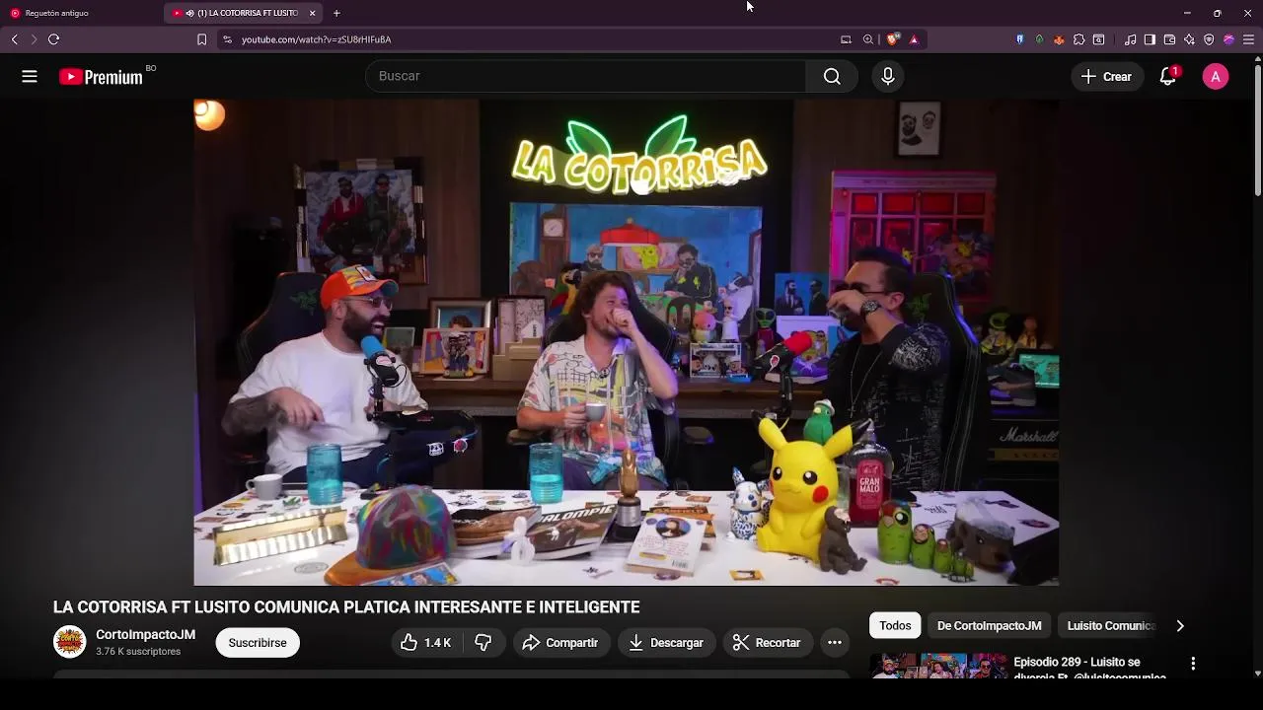Open the Brave Wallet icon

coord(1169,39)
